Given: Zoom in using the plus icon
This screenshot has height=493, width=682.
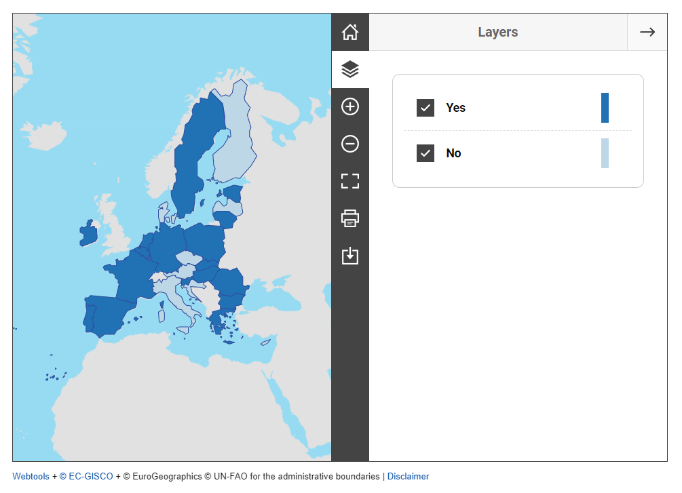Looking at the screenshot, I should 350,106.
